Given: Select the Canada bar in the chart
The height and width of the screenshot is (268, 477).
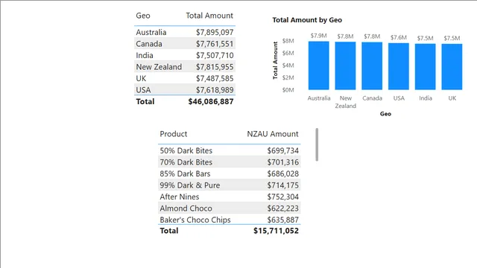Looking at the screenshot, I should pos(372,66).
